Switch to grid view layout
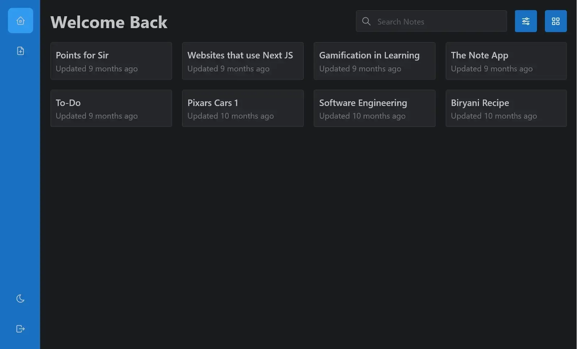Image resolution: width=577 pixels, height=349 pixels. pyautogui.click(x=555, y=21)
